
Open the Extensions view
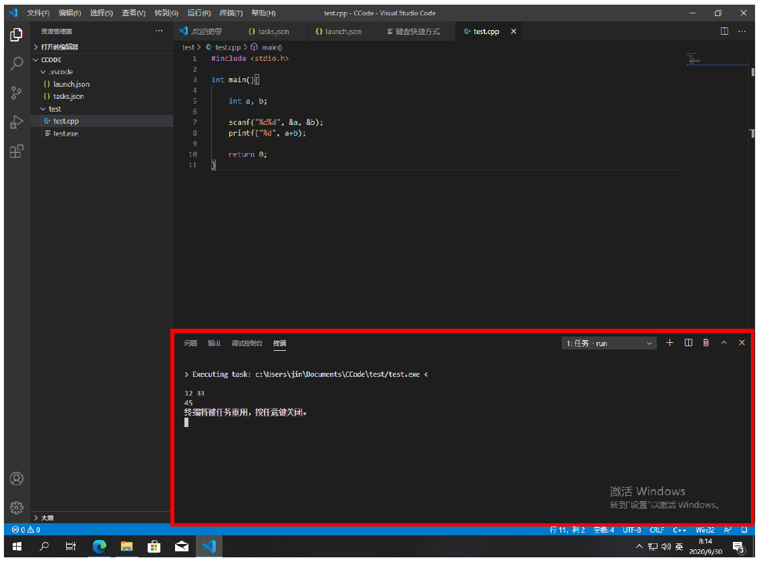click(x=17, y=152)
